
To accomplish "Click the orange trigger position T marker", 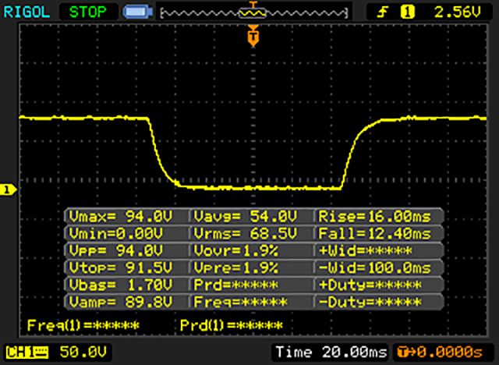I will coord(252,36).
